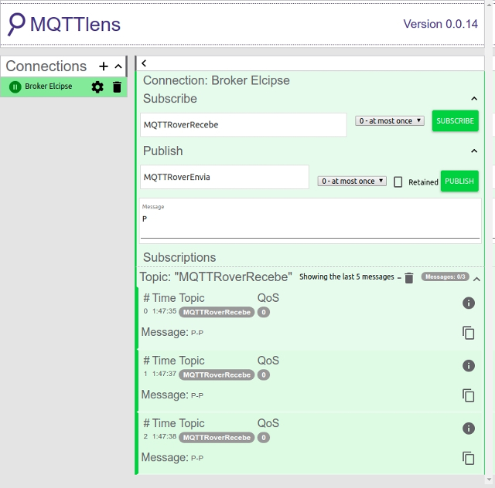Image resolution: width=495 pixels, height=488 pixels.
Task: Click the back arrow above connection
Action: (x=144, y=63)
